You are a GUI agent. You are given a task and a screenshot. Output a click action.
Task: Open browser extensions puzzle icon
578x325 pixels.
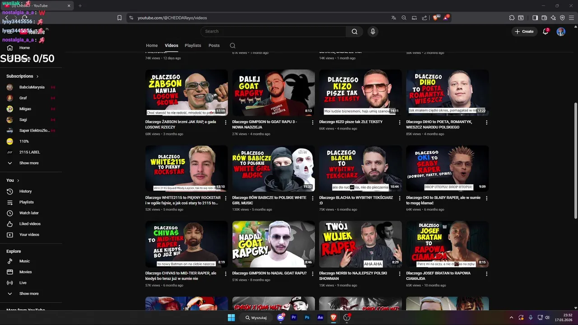(512, 18)
